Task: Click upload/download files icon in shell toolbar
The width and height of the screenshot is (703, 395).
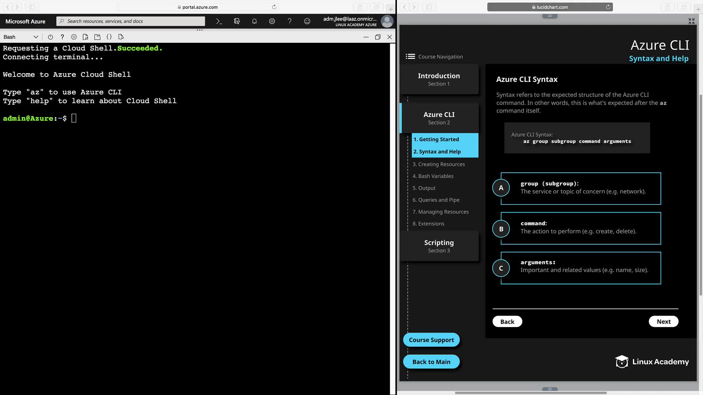Action: click(x=85, y=37)
